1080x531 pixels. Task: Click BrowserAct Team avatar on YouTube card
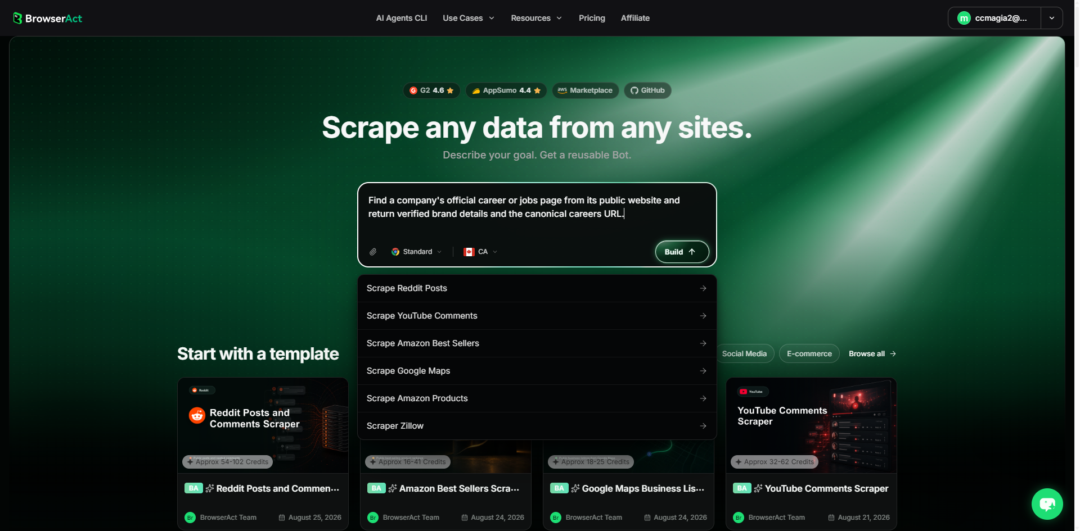click(x=739, y=518)
